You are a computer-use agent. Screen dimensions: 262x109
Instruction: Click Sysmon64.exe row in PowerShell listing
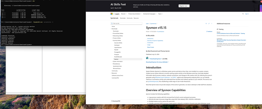pyautogui.click(x=23, y=16)
